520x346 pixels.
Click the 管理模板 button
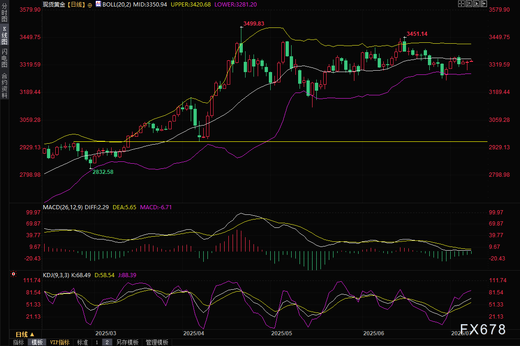[x=157, y=342]
